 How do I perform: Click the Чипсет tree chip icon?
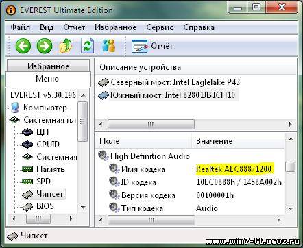point(27,195)
